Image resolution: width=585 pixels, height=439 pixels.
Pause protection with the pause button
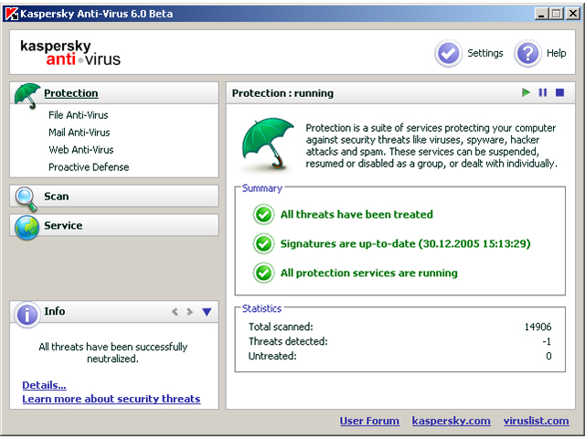coord(543,92)
